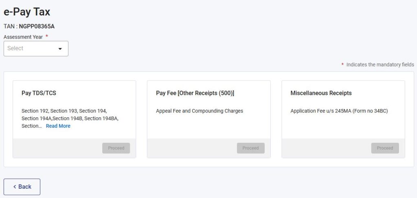Click Appeal Fee and Compounding Charges text
The height and width of the screenshot is (198, 417).
(x=199, y=111)
